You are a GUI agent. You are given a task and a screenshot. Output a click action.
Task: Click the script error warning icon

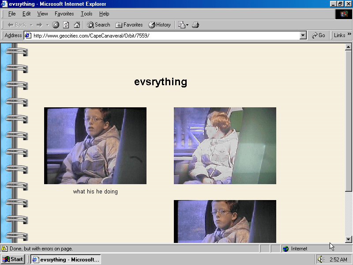point(4,249)
